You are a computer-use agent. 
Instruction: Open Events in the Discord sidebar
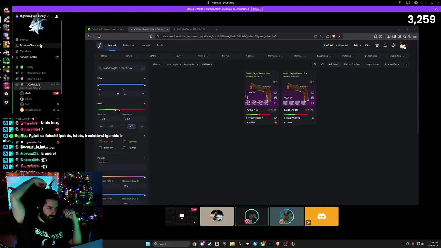(x=24, y=40)
